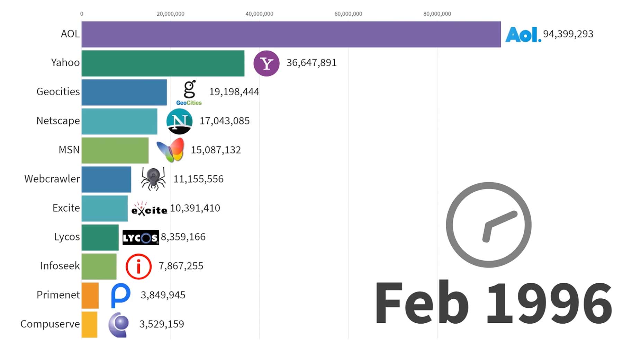Screen dimensions: 623x351
Task: Click the Webcrawler spider icon
Action: coord(153,179)
